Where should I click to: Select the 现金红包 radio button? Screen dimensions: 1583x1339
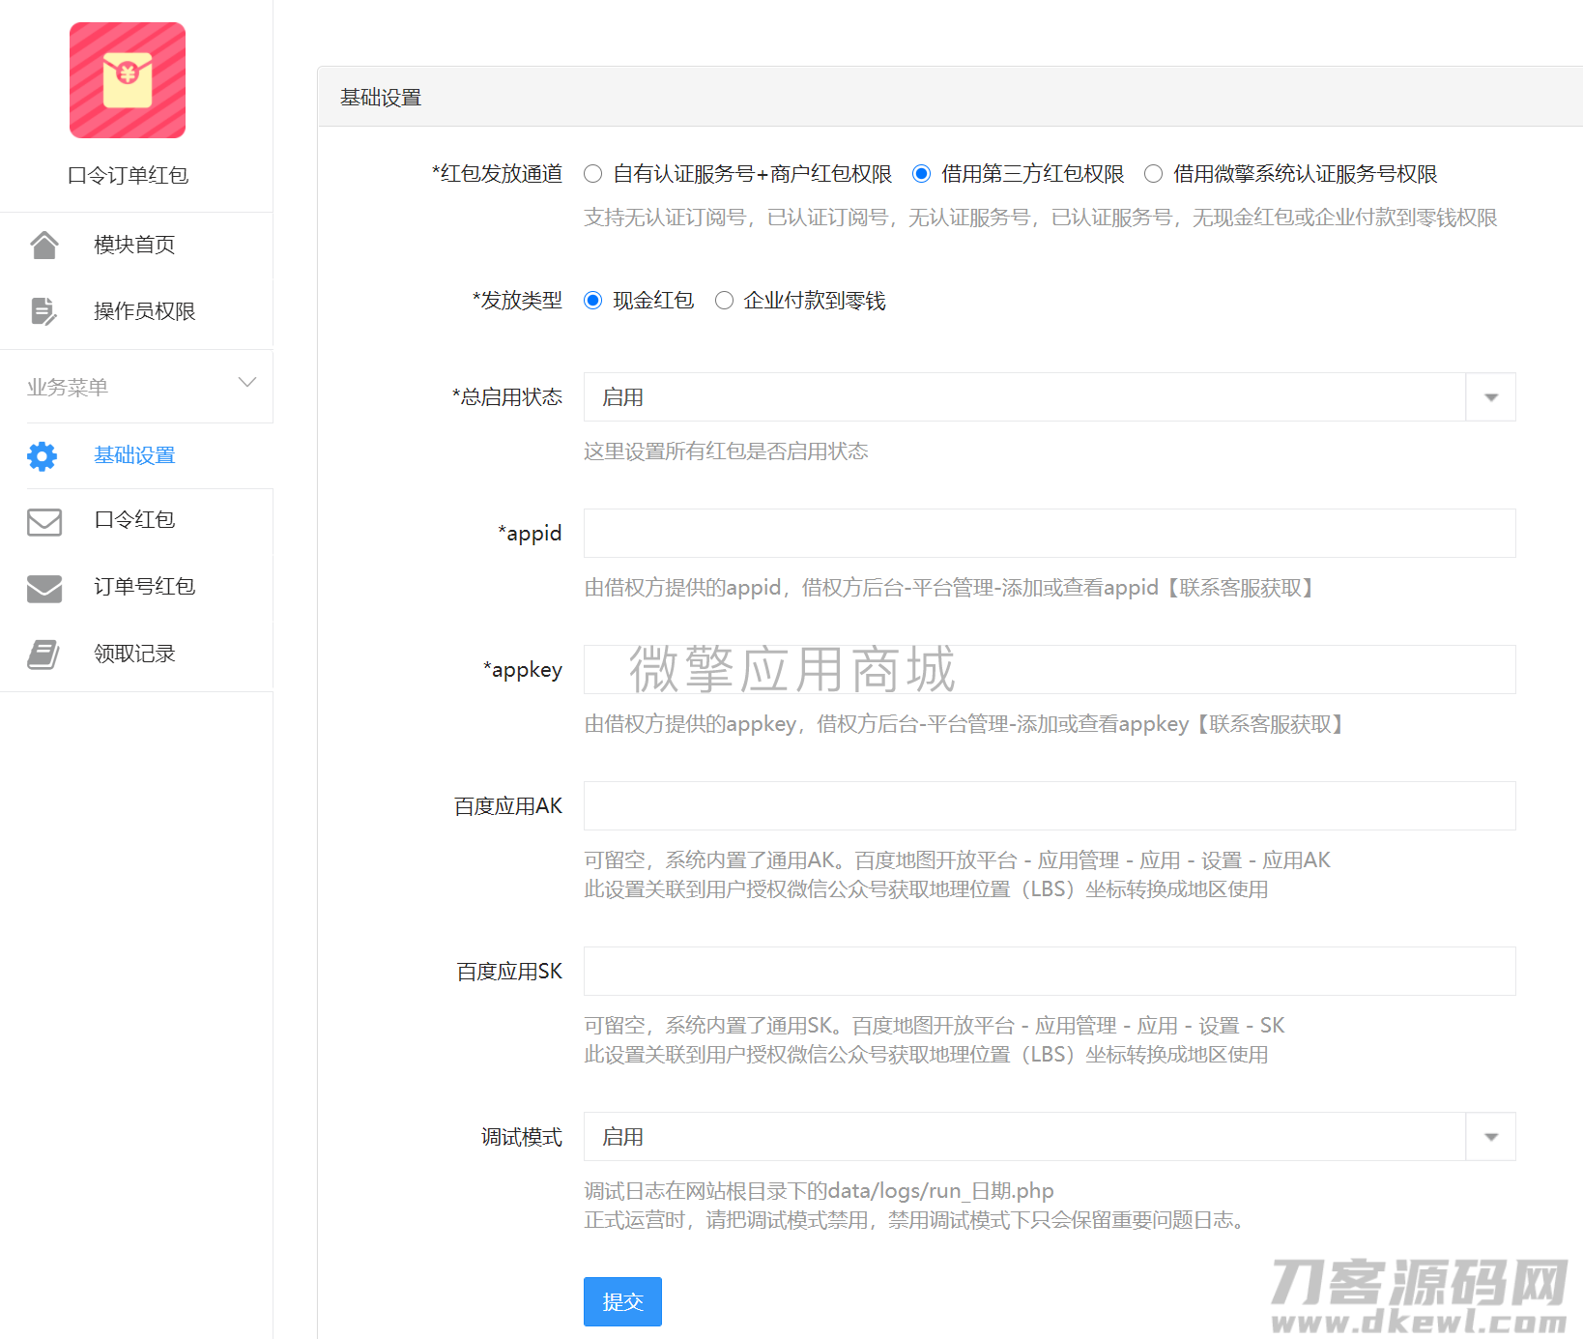click(593, 301)
